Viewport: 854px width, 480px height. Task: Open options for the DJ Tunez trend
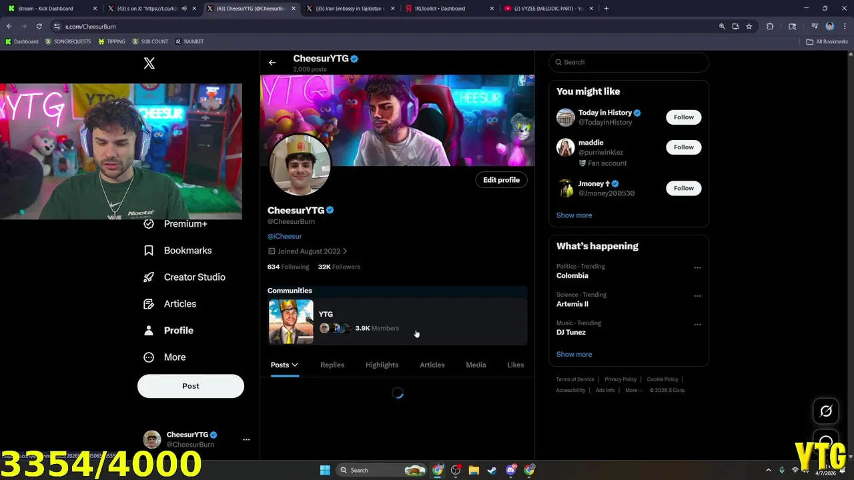click(697, 324)
